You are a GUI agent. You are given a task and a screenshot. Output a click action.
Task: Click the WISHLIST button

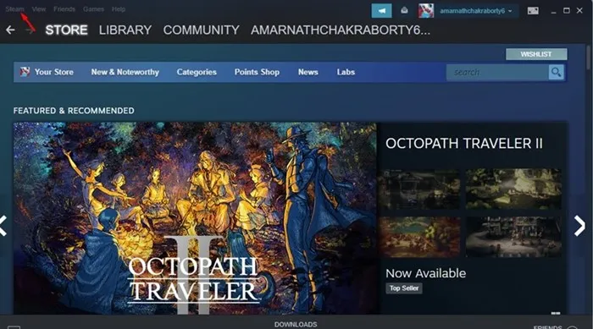pyautogui.click(x=536, y=54)
